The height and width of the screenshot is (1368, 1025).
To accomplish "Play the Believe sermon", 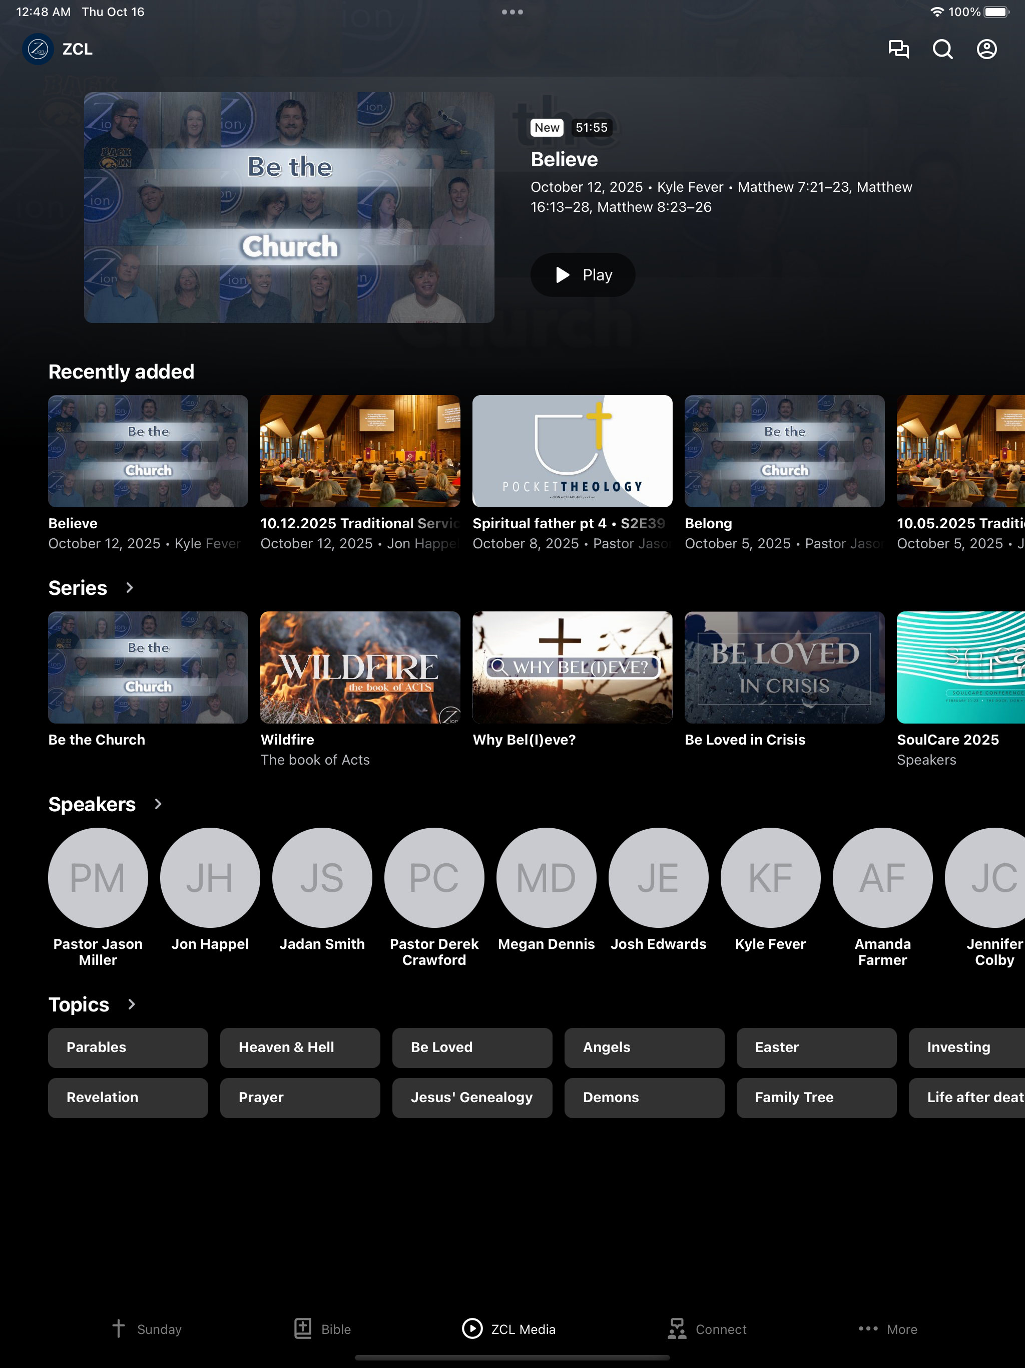I will pos(583,274).
